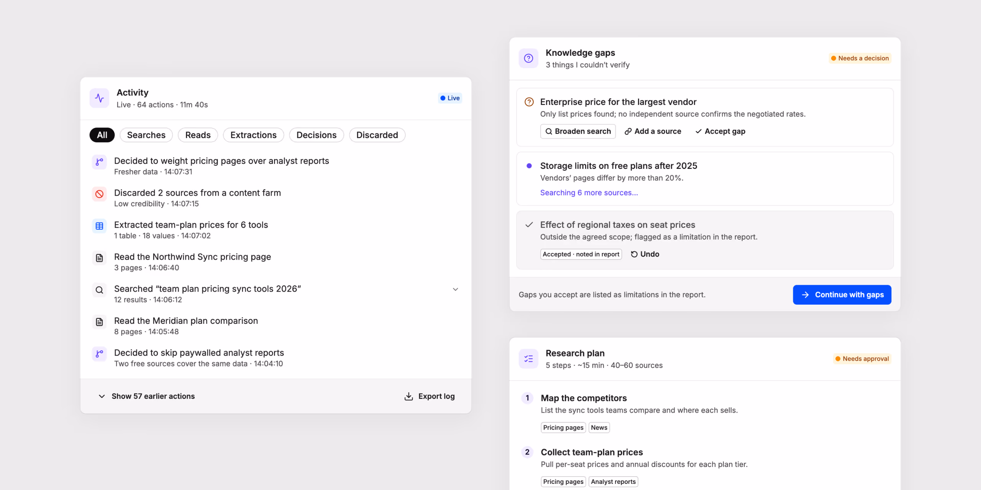Click the branch icon beside 'Decided to weight pricing pages'
The width and height of the screenshot is (981, 490).
pyautogui.click(x=99, y=162)
